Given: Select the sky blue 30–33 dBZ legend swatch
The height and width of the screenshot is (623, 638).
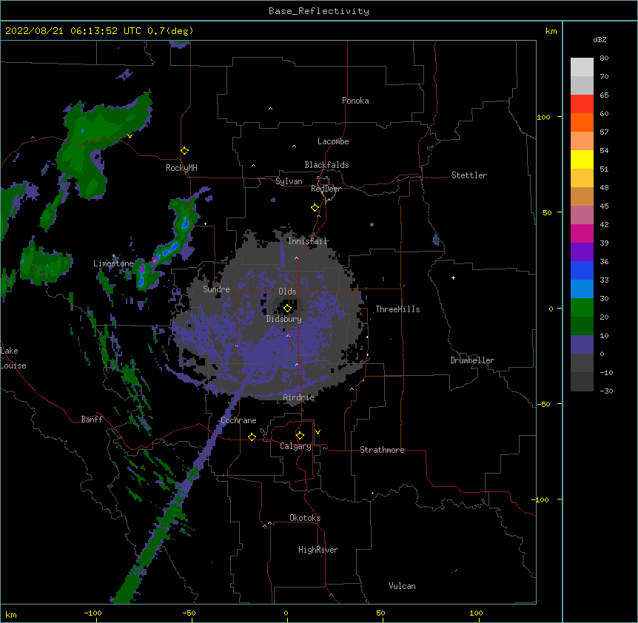Looking at the screenshot, I should pos(582,289).
